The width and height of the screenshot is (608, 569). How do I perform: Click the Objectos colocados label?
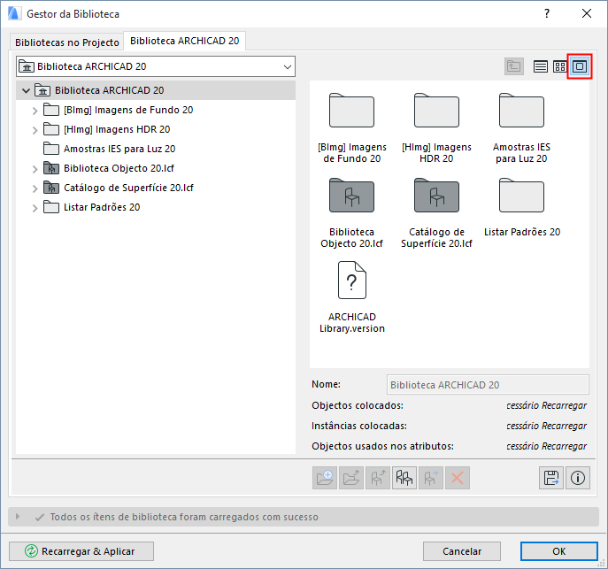pyautogui.click(x=358, y=405)
